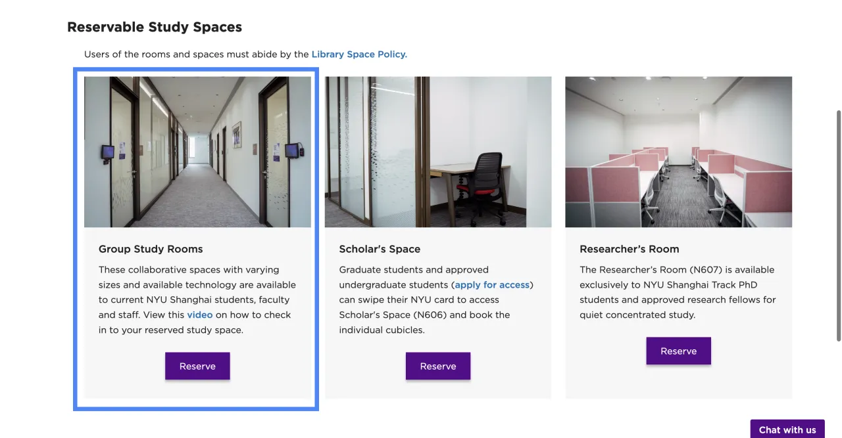
Task: Follow the apply for access link
Action: click(x=492, y=285)
